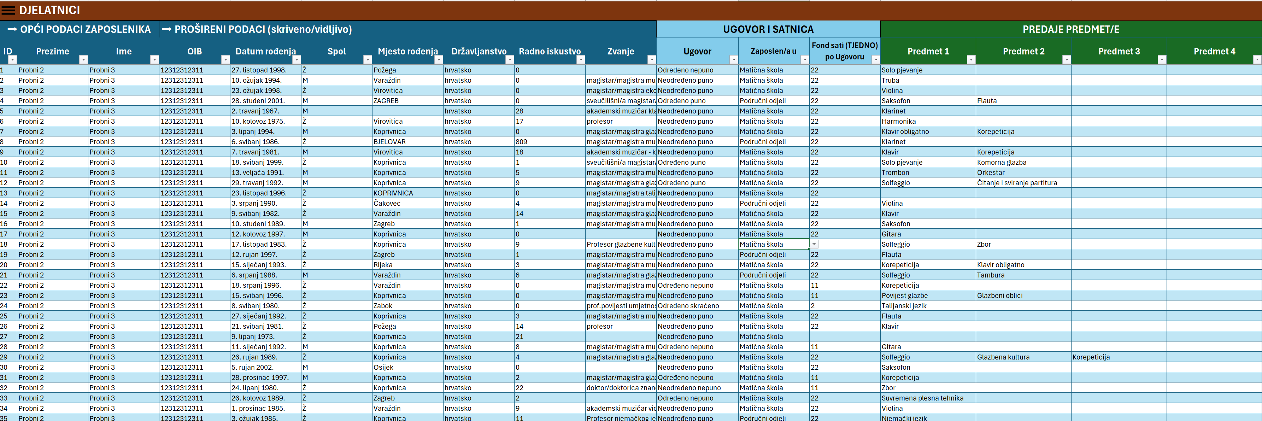The height and width of the screenshot is (421, 1262).
Task: Select the birthplace cell 'BJELOVAR'
Action: 407,142
